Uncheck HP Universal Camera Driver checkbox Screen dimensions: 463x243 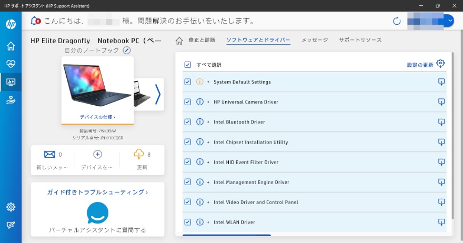pos(187,102)
